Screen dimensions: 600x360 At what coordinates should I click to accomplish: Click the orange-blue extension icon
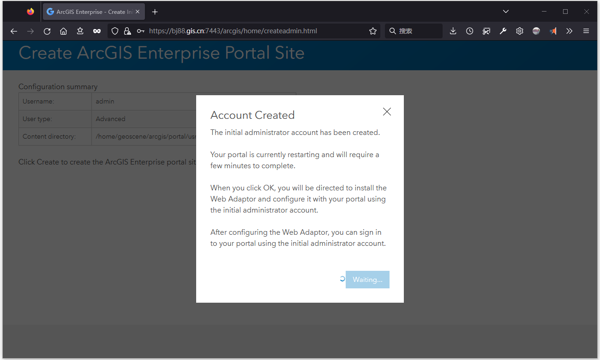click(x=553, y=31)
